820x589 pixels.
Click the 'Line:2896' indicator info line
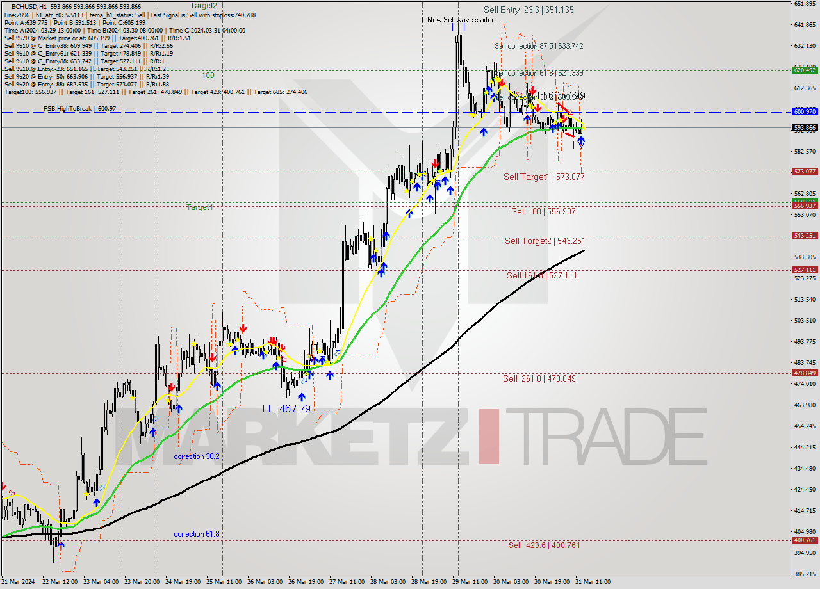130,15
